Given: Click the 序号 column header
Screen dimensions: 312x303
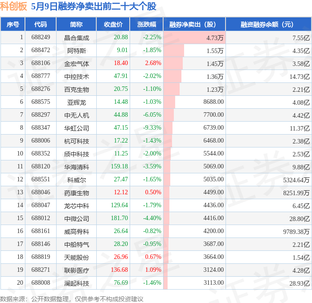Looking at the screenshot, I should 13,24.
